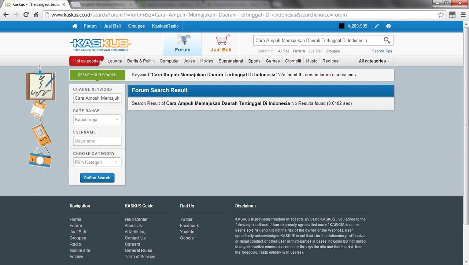Screen dimensions: 469x265
Task: Open Berita & Politik category
Action: tap(141, 61)
